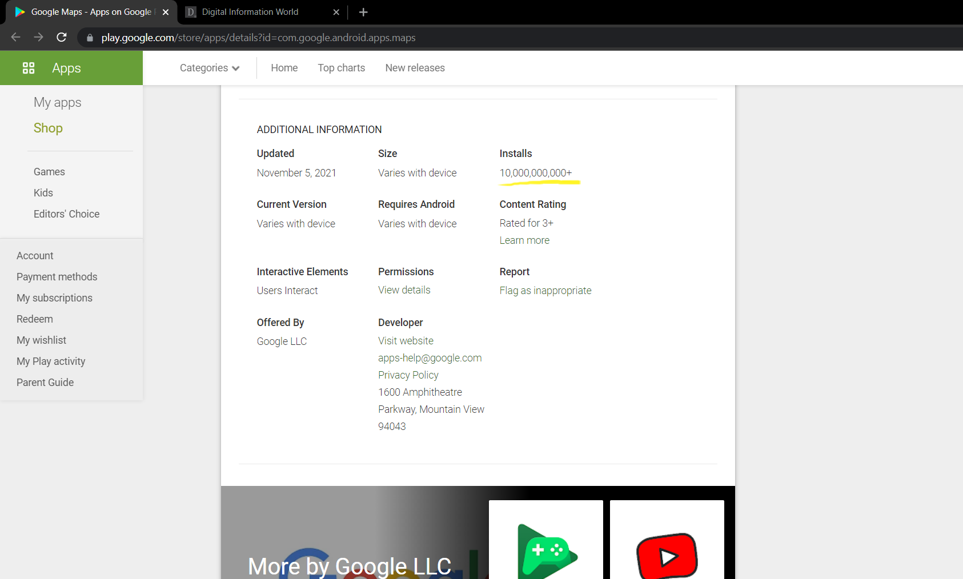Click the Google Play tab favicon
The height and width of the screenshot is (579, 963).
click(20, 12)
